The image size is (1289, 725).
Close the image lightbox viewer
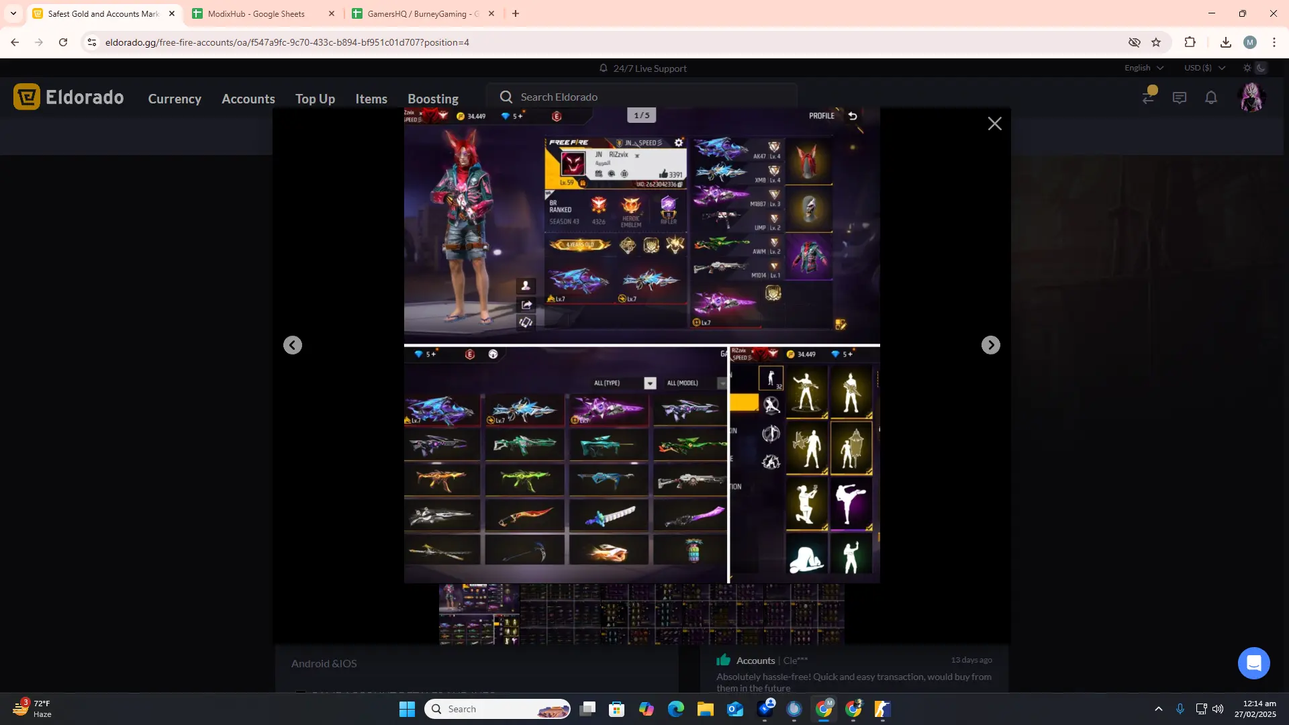point(994,124)
